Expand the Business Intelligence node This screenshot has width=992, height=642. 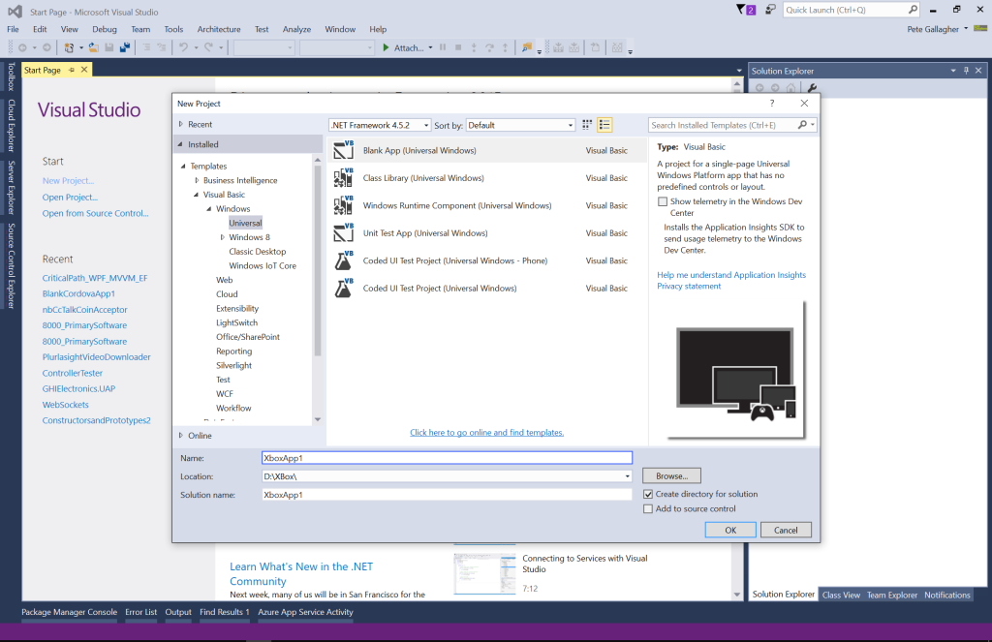(197, 180)
